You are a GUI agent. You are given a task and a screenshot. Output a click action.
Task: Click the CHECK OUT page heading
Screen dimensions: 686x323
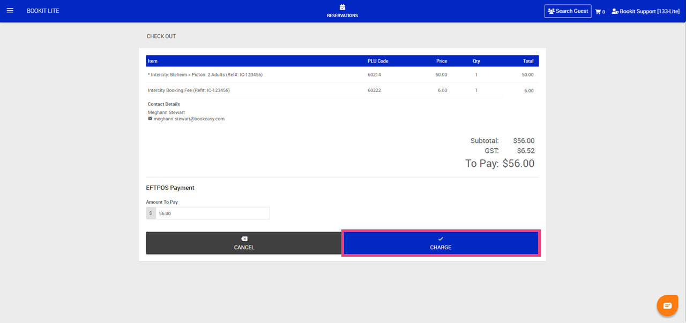click(161, 36)
